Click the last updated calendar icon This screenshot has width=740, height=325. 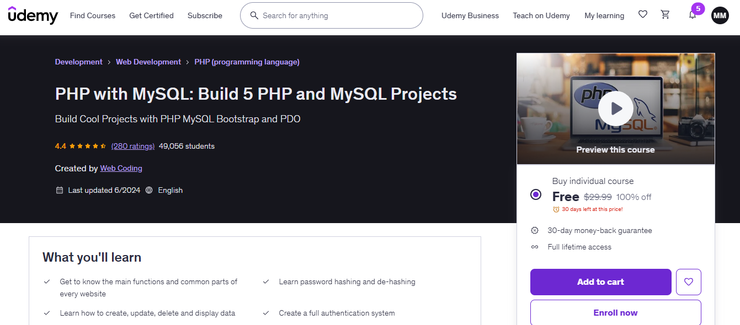tap(60, 190)
